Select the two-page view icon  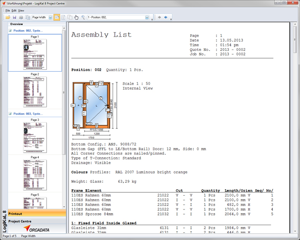pyautogui.click(x=70, y=18)
